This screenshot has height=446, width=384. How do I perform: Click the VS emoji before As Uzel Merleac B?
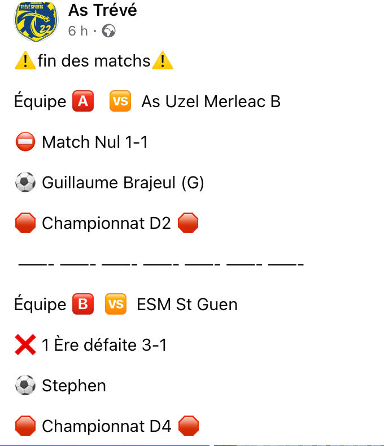120,101
